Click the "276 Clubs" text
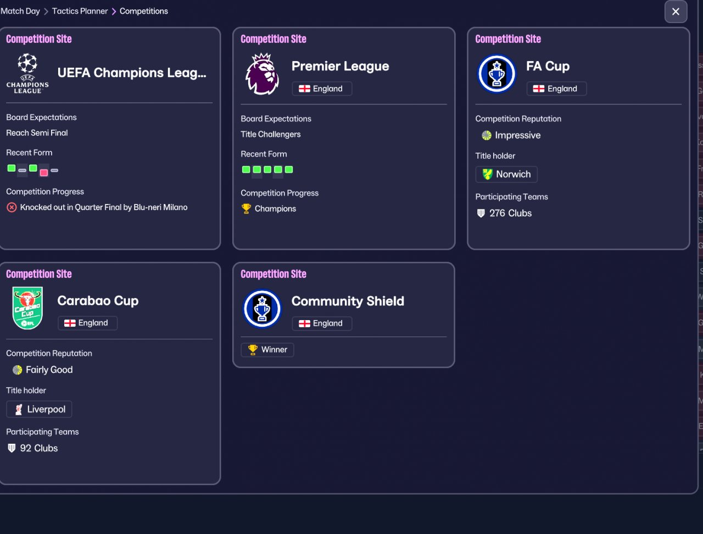The image size is (703, 534). 511,213
